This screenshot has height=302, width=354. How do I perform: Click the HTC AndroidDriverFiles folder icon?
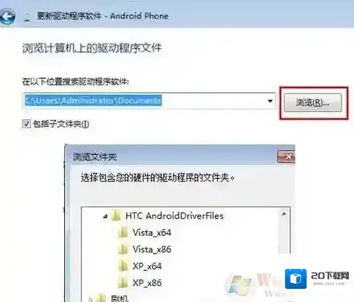[116, 216]
